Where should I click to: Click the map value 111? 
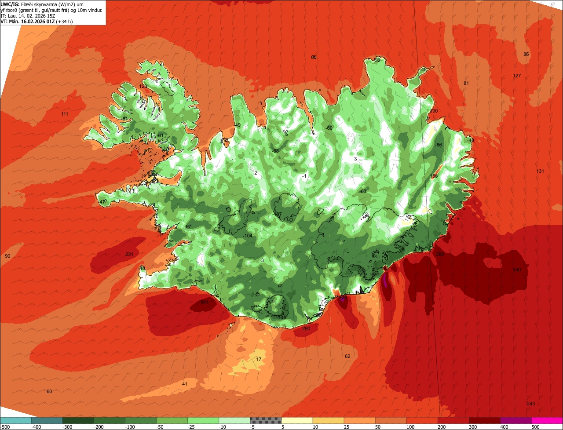coord(65,114)
